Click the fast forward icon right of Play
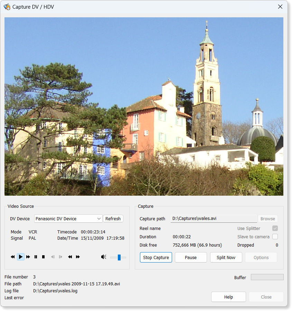The width and height of the screenshot is (292, 311). [x=28, y=257]
